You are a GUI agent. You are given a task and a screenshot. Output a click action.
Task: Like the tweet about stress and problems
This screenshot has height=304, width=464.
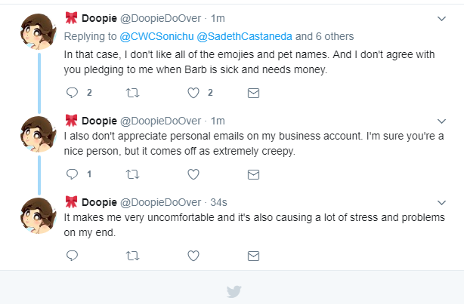[193, 256]
